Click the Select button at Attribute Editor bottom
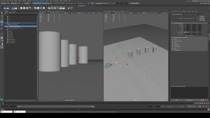The image size is (210, 118). pyautogui.click(x=177, y=100)
